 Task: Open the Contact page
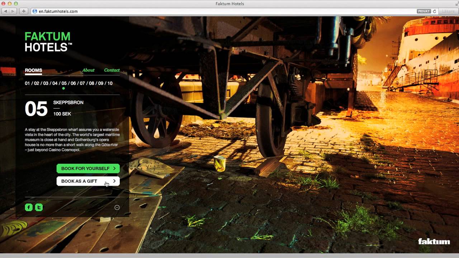click(x=112, y=70)
